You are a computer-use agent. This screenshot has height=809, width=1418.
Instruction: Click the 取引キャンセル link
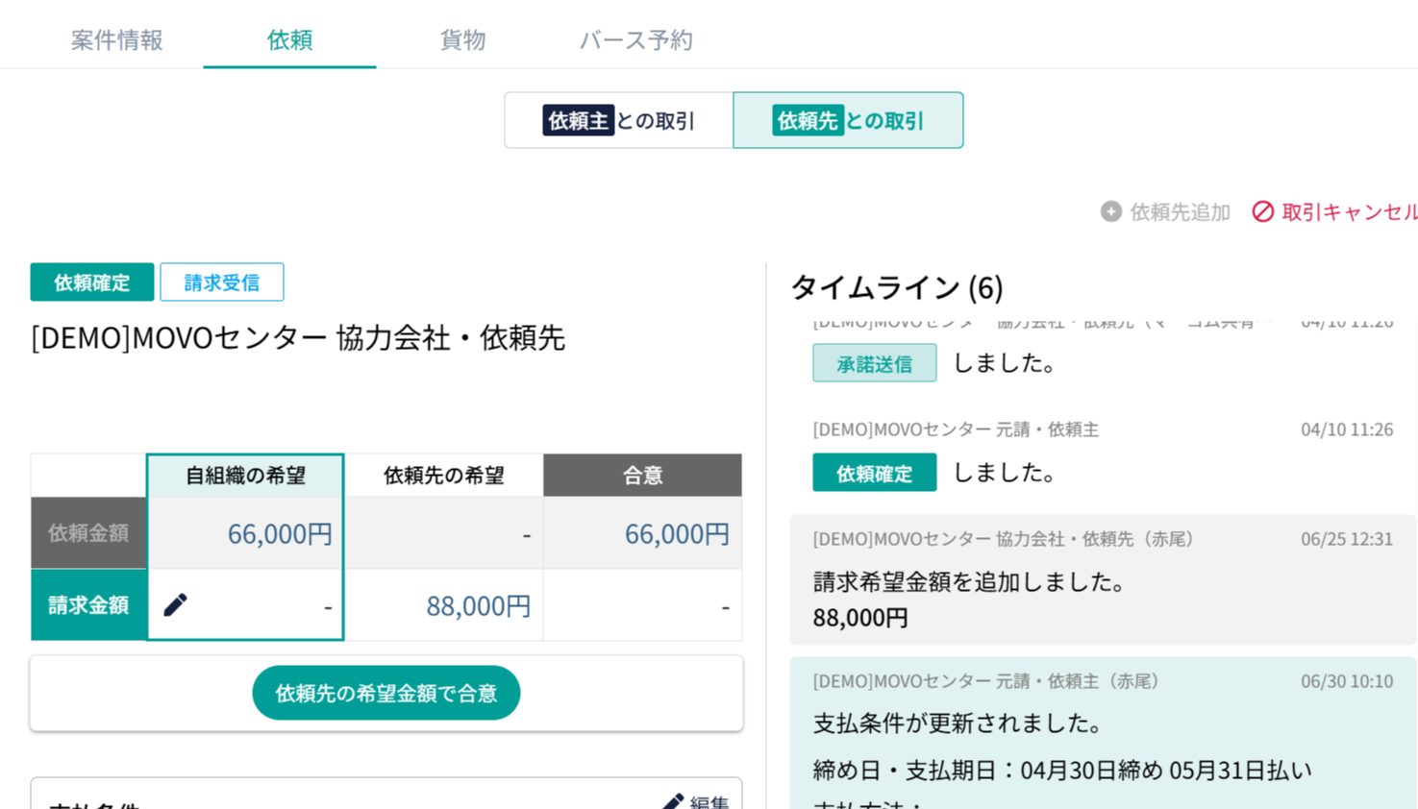tap(1349, 211)
